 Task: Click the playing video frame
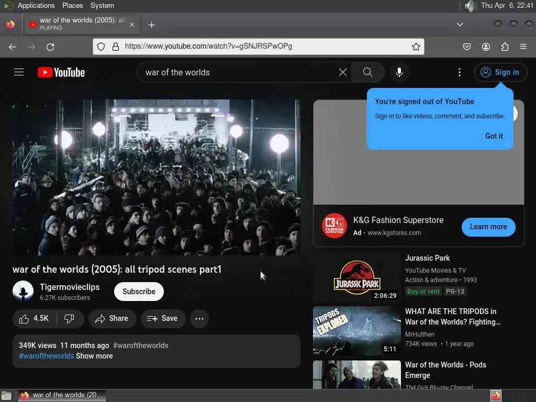point(157,177)
